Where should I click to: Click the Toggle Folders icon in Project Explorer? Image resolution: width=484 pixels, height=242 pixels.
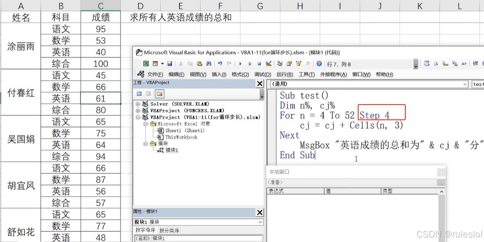(x=159, y=94)
